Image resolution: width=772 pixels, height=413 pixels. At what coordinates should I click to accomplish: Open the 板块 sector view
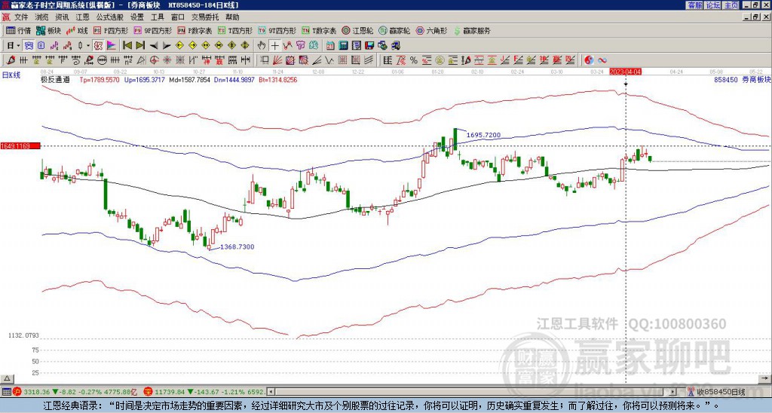tap(49, 30)
